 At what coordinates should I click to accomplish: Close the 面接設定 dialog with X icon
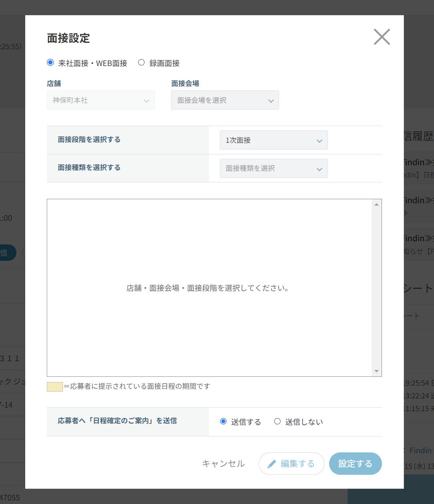(x=382, y=37)
